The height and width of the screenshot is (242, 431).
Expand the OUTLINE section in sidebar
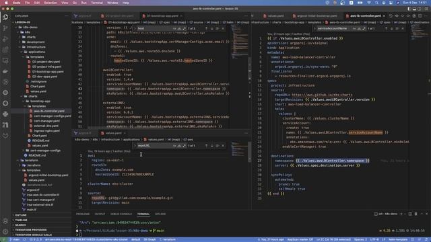(x=41, y=215)
